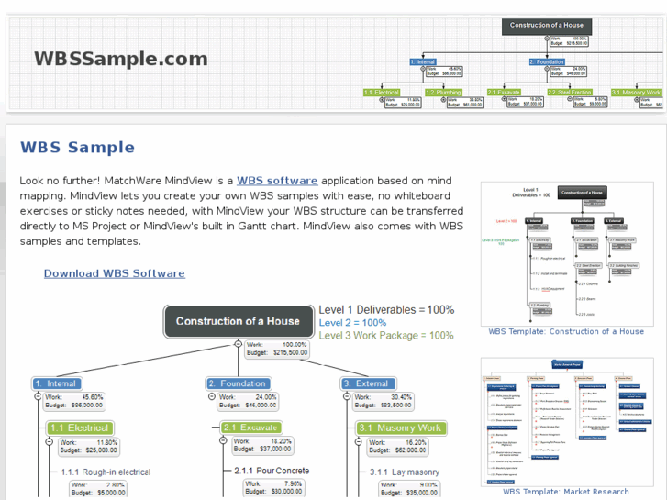
Task: Collapse the 3. External branch toggle
Action: [347, 396]
